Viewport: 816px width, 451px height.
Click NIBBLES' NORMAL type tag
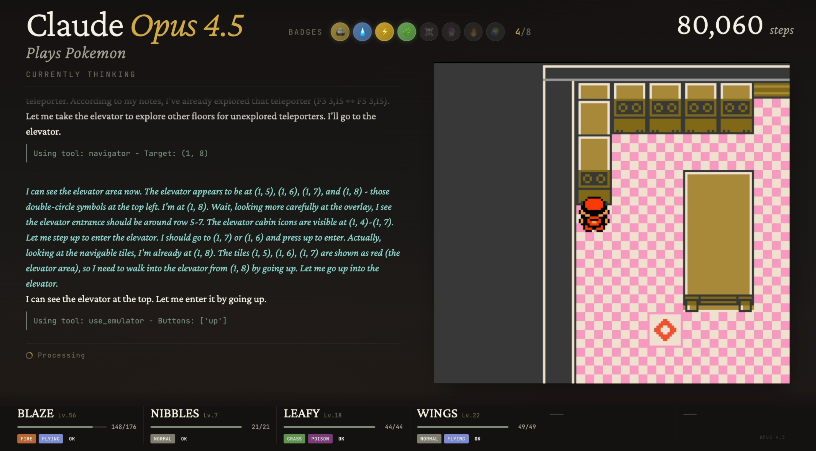(163, 439)
